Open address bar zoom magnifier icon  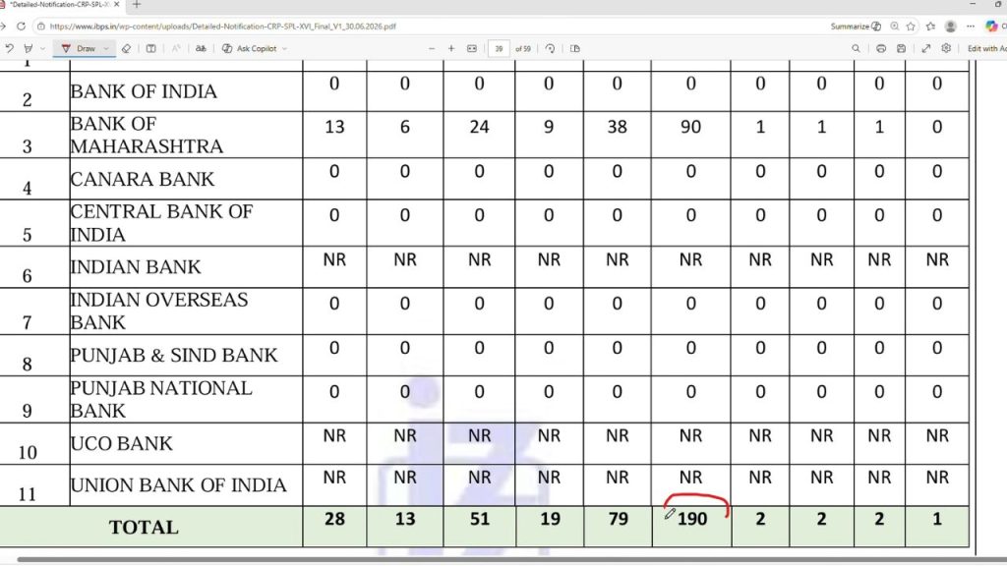tap(895, 27)
